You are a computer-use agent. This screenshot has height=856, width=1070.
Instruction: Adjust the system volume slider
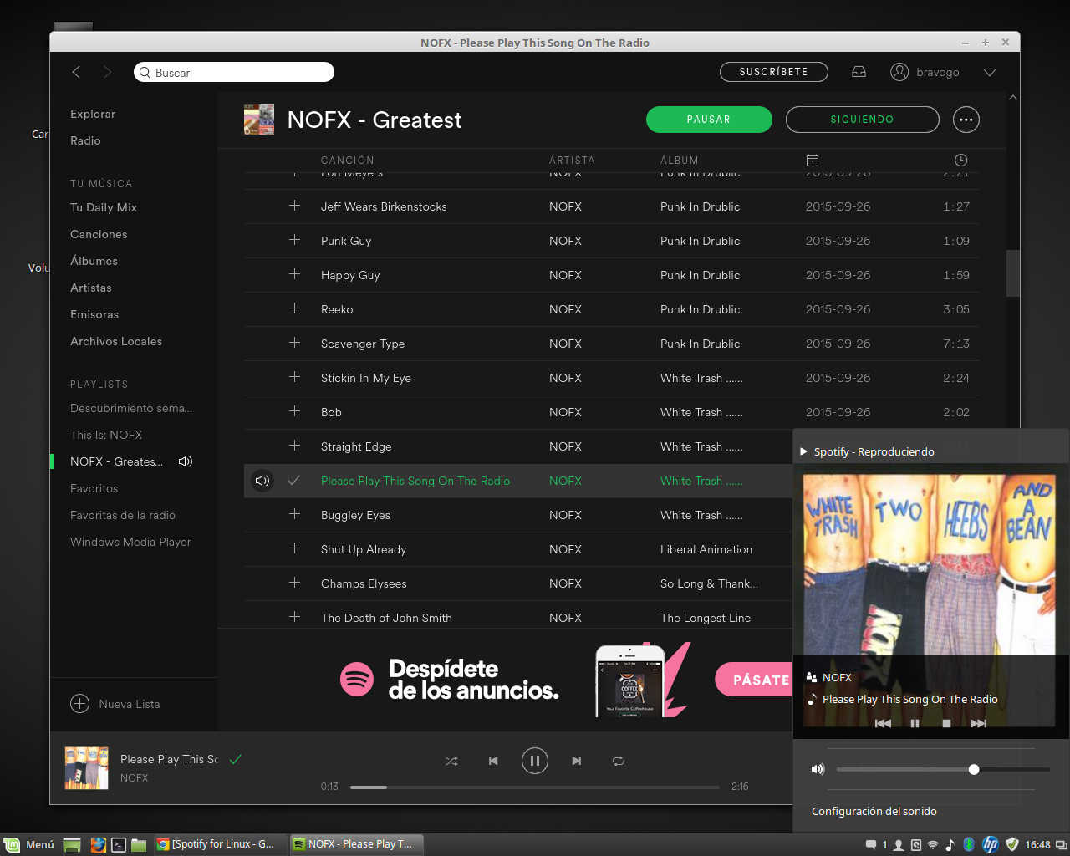(x=943, y=769)
